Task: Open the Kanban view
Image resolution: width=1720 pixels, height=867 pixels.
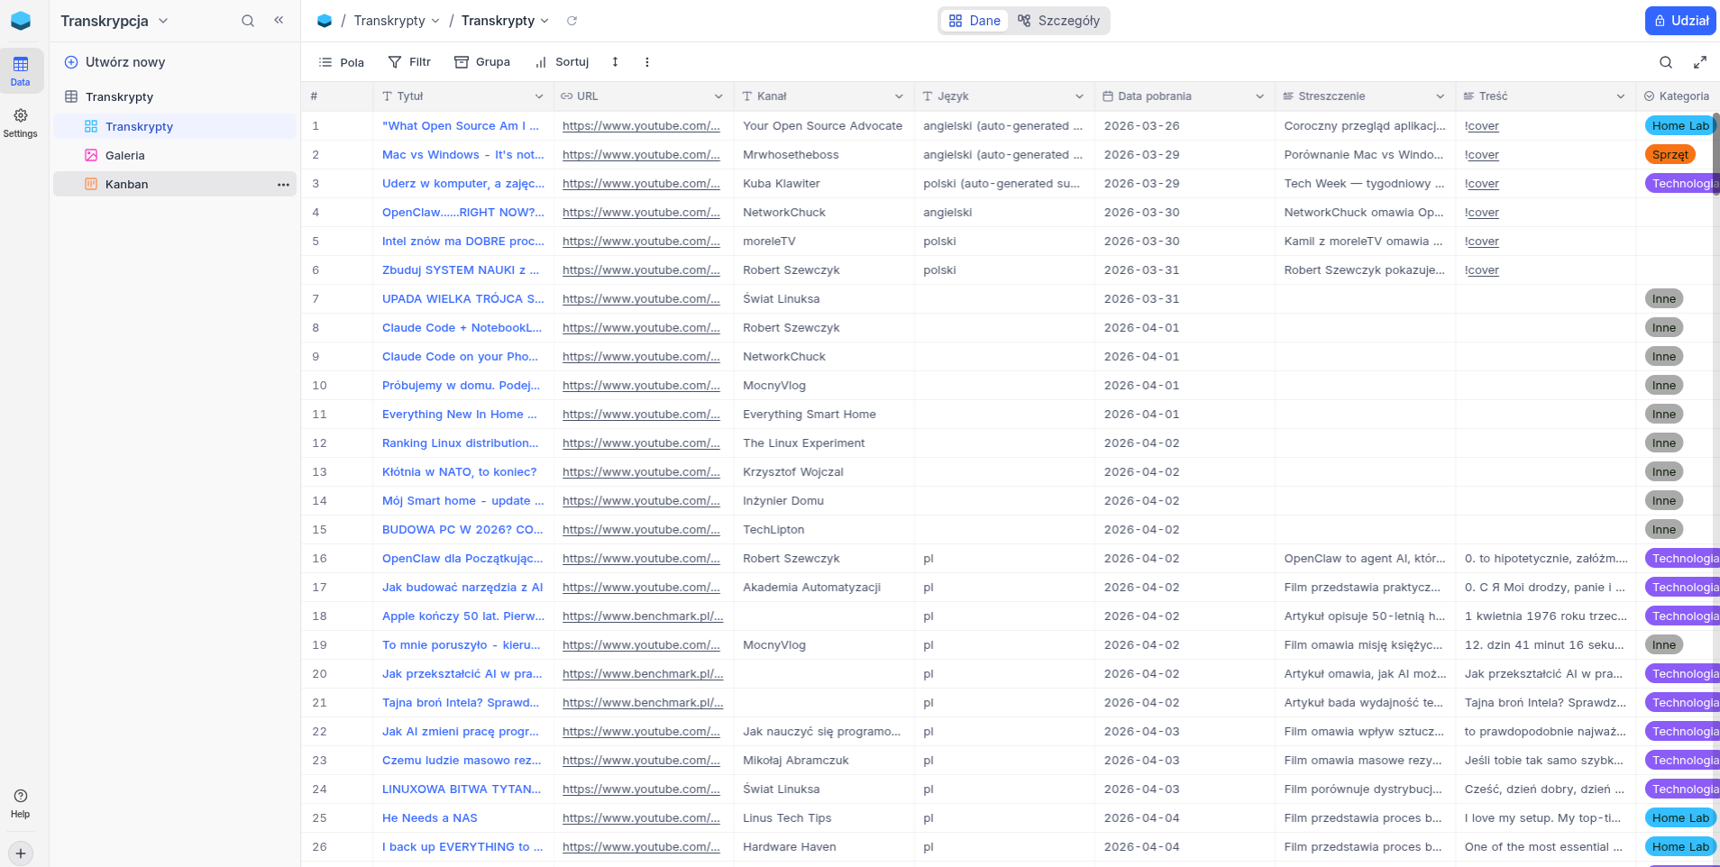Action: pyautogui.click(x=175, y=184)
